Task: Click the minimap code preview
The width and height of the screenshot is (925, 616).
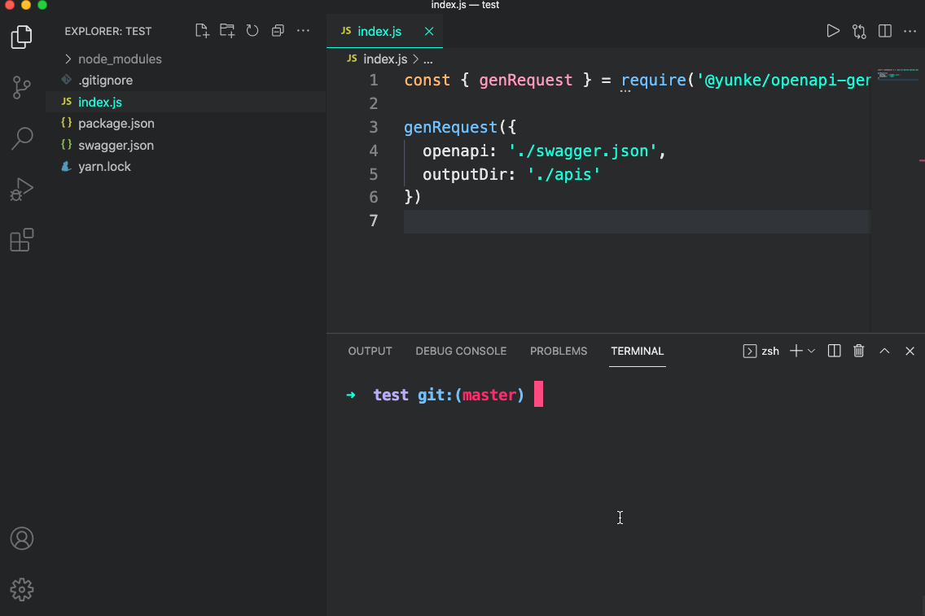Action: pos(897,74)
